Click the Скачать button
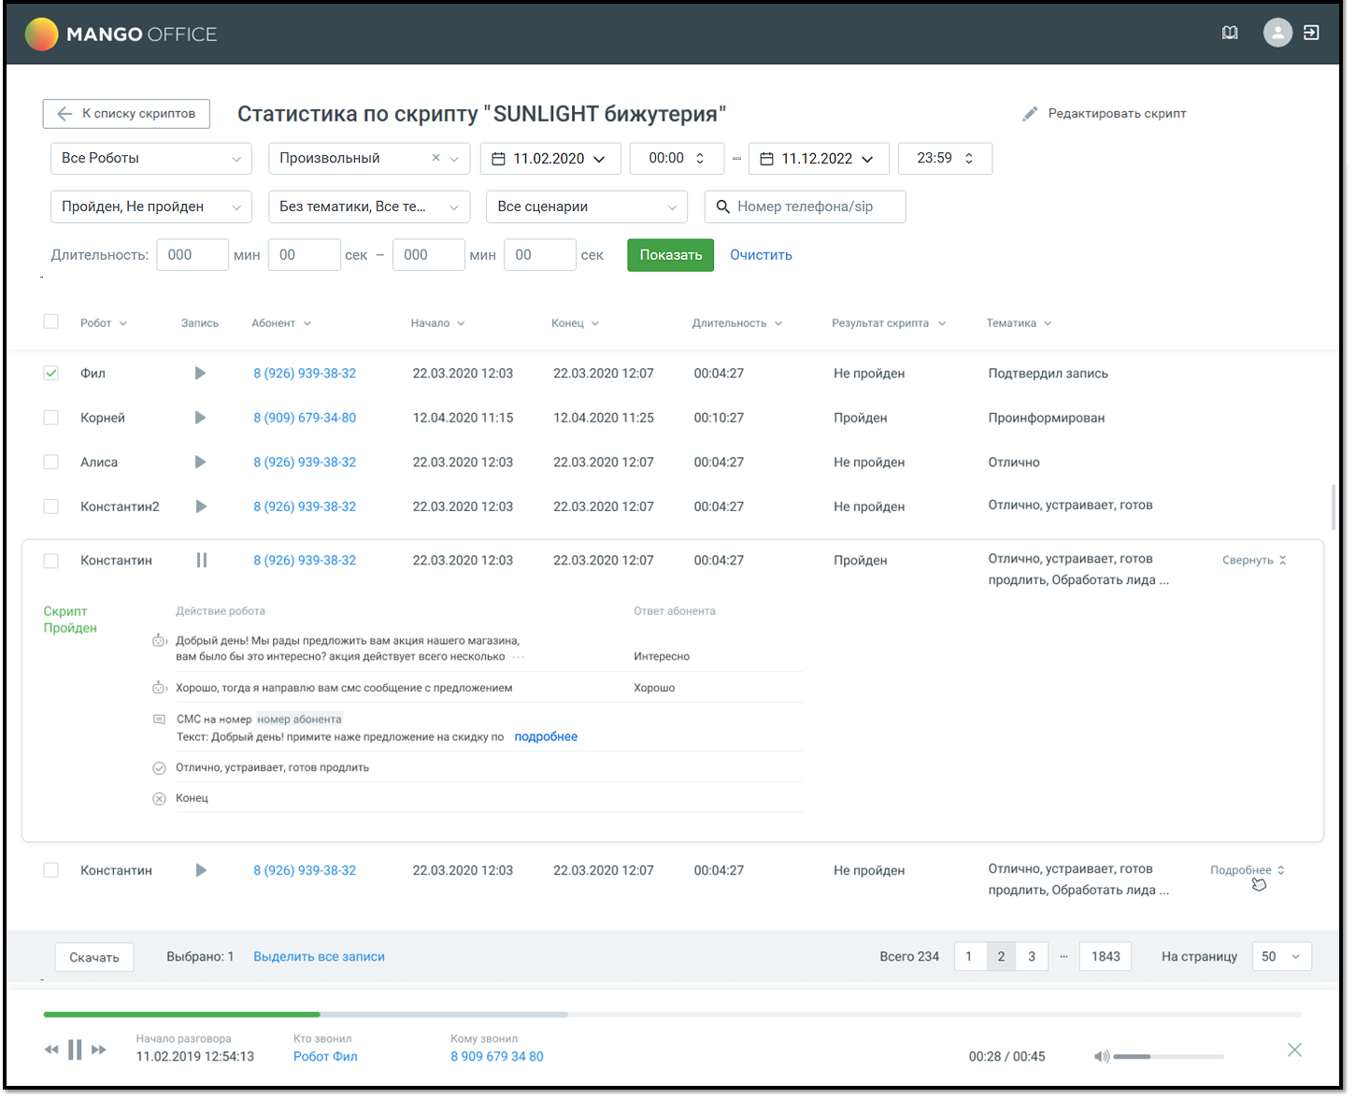The image size is (1356, 1098). pyautogui.click(x=94, y=957)
